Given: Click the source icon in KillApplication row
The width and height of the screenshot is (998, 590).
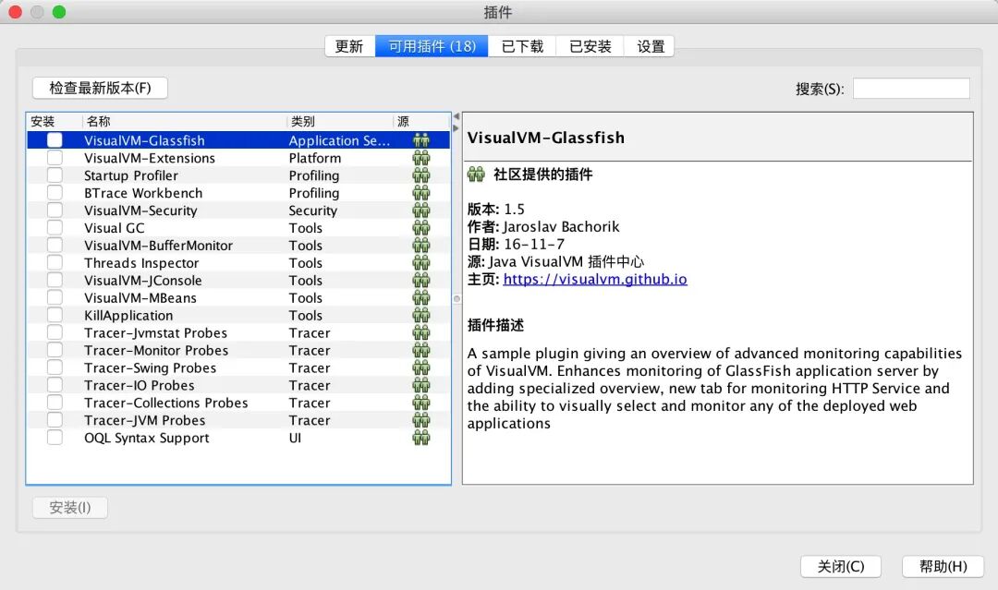Looking at the screenshot, I should [421, 316].
